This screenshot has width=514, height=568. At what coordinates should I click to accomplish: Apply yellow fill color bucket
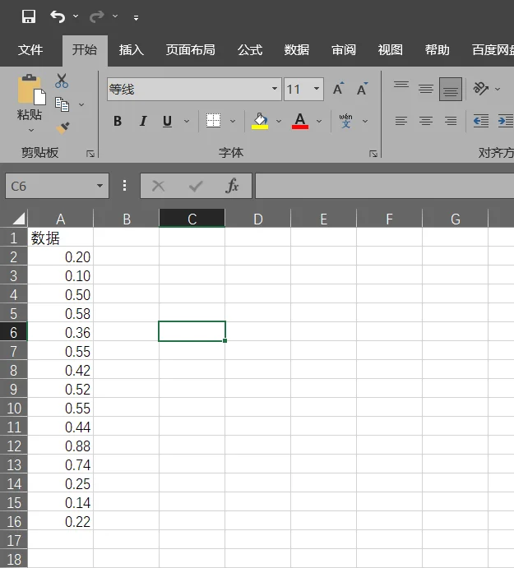[x=260, y=121]
